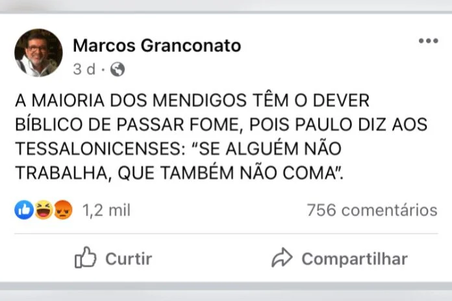452x301 pixels.
Task: Click the blue Like reaction emoji
Action: coord(23,210)
